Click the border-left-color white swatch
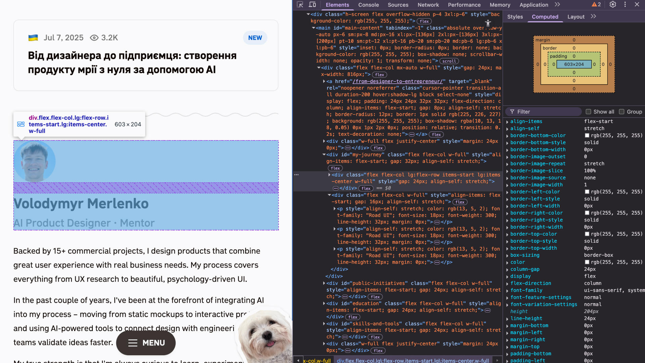Image resolution: width=645 pixels, height=363 pixels. click(x=587, y=192)
